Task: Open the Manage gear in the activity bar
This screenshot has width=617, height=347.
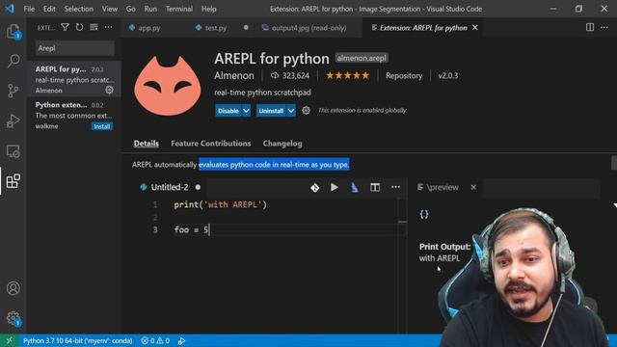Action: click(x=13, y=318)
